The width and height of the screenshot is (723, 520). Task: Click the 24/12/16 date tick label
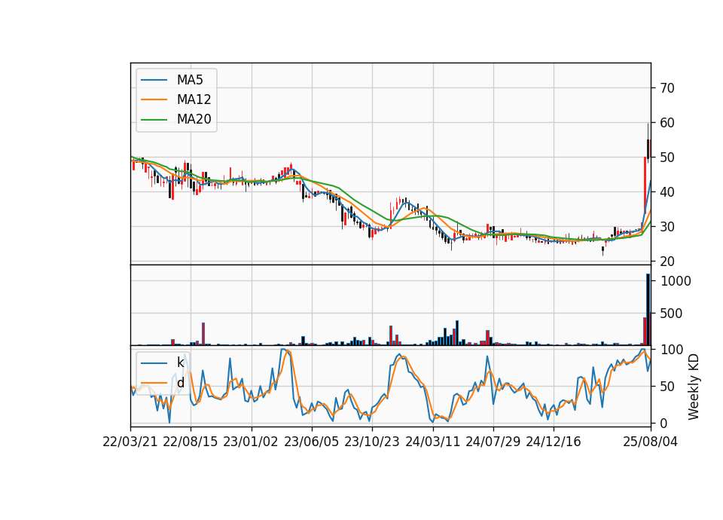point(554,442)
